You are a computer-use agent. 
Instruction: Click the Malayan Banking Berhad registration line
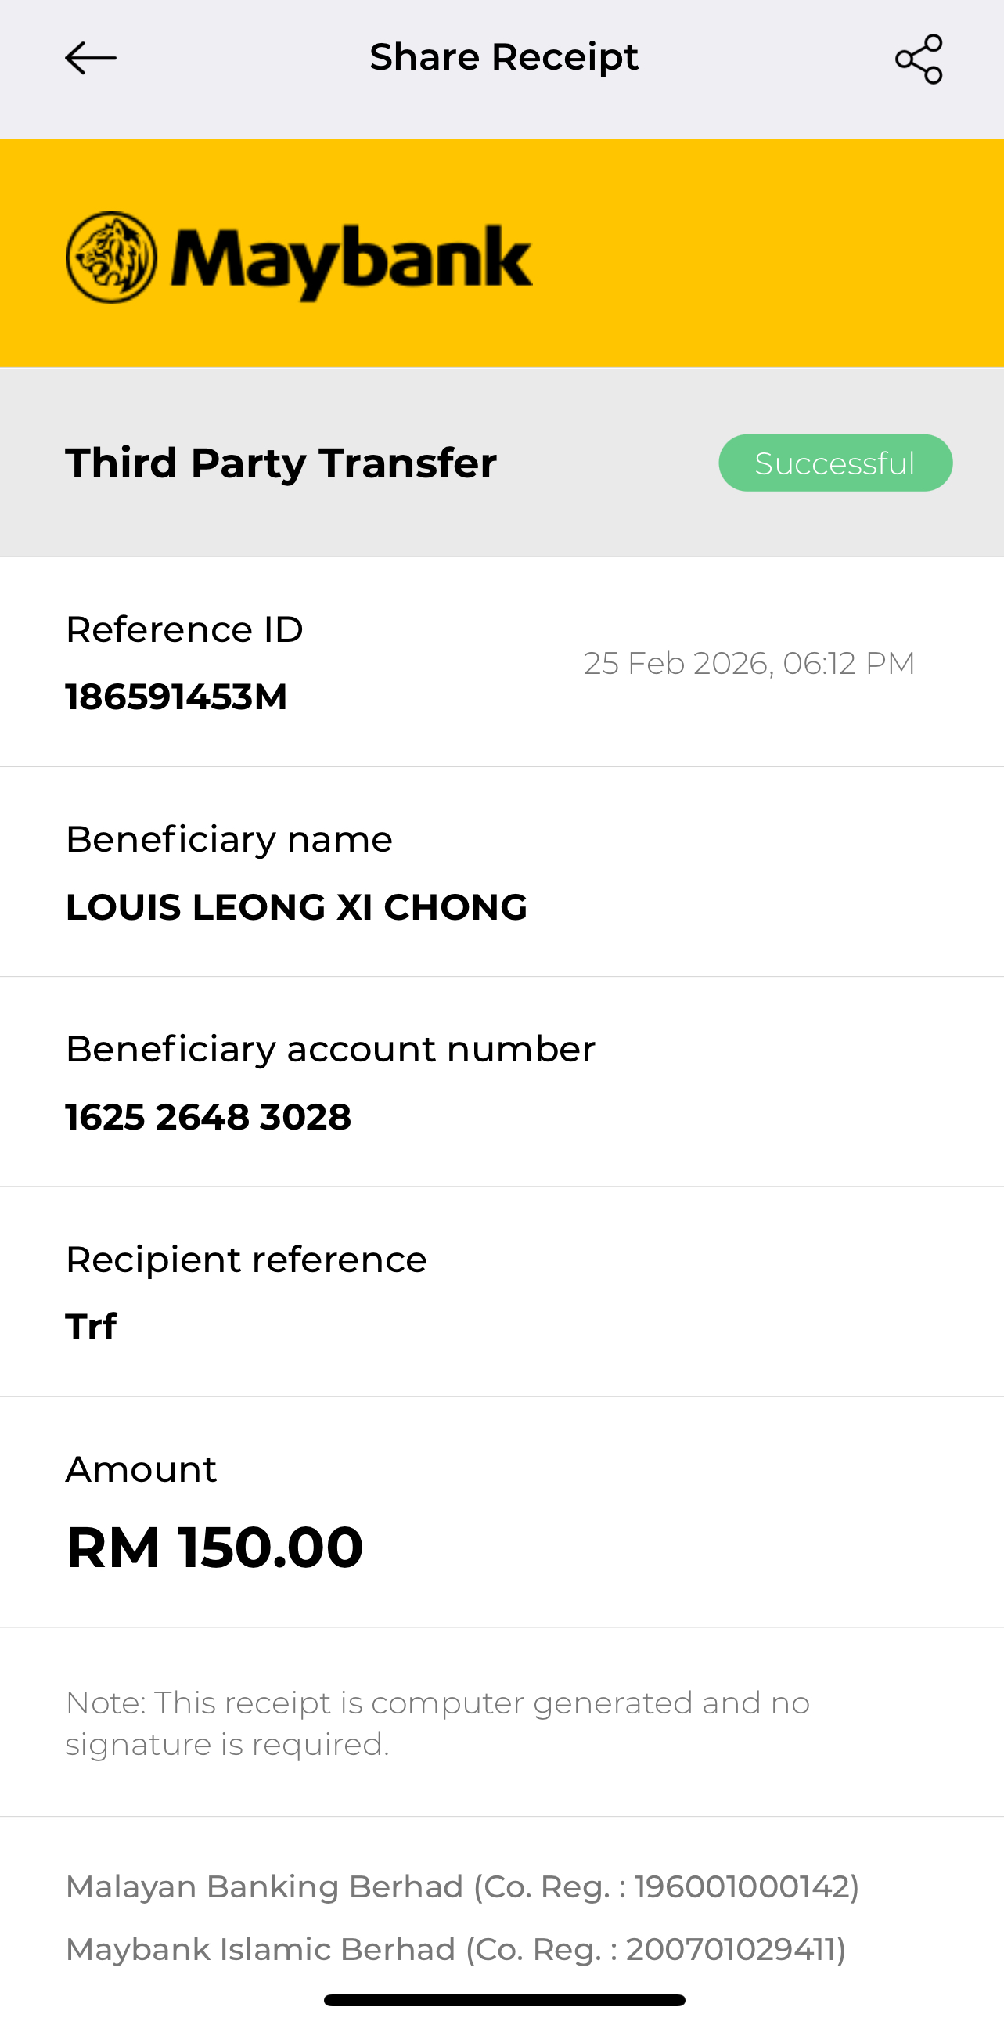(462, 1886)
